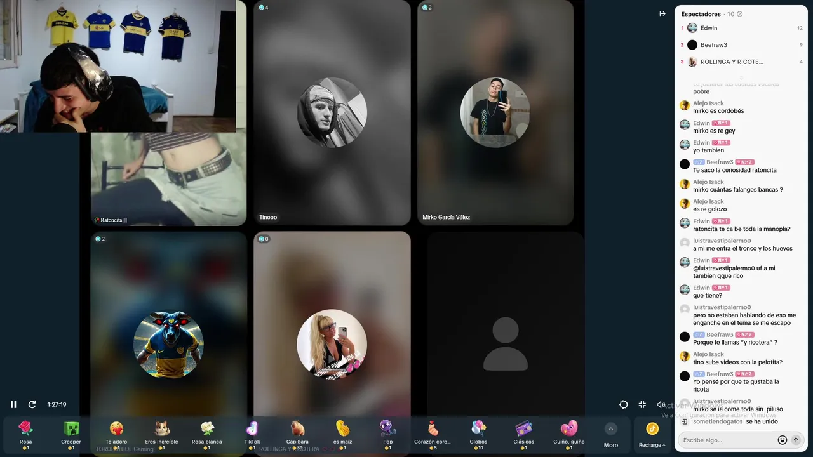This screenshot has height=457, width=813.
Task: Send a Globos gift
Action: coord(478,435)
